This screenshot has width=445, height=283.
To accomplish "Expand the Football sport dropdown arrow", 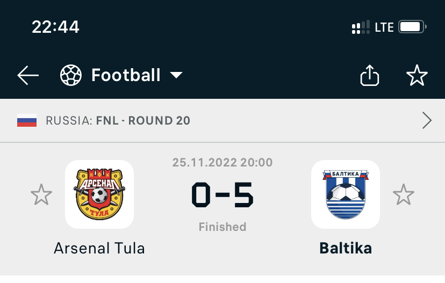I will click(x=176, y=75).
